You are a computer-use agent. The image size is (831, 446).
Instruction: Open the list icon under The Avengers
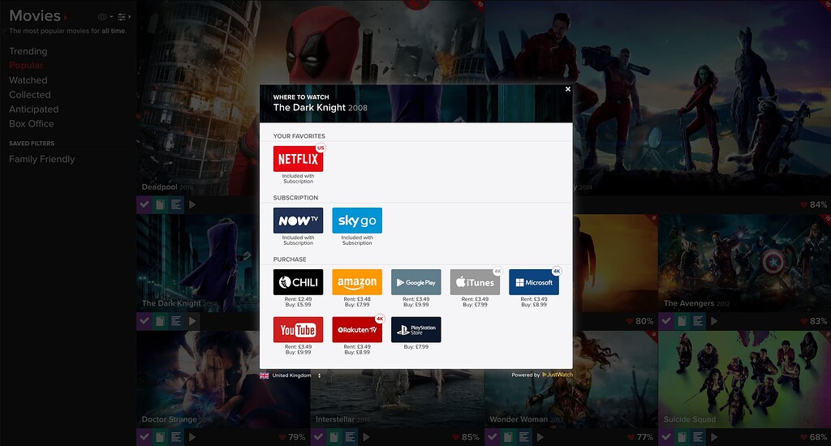698,321
